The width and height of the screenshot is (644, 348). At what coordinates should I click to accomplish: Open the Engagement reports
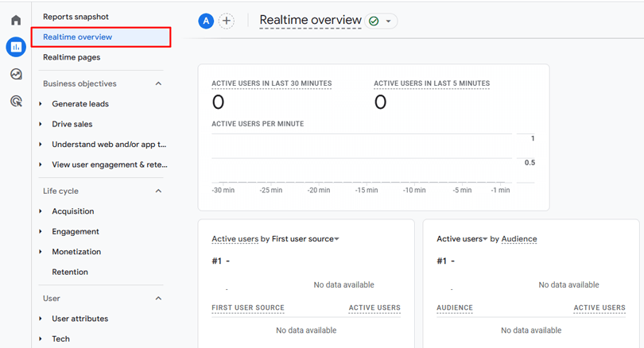76,231
